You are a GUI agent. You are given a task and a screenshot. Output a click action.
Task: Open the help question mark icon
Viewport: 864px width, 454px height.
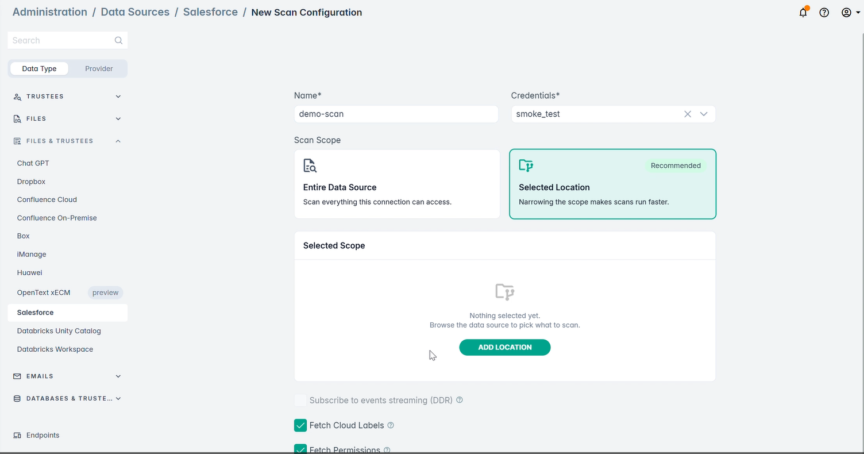tap(824, 13)
